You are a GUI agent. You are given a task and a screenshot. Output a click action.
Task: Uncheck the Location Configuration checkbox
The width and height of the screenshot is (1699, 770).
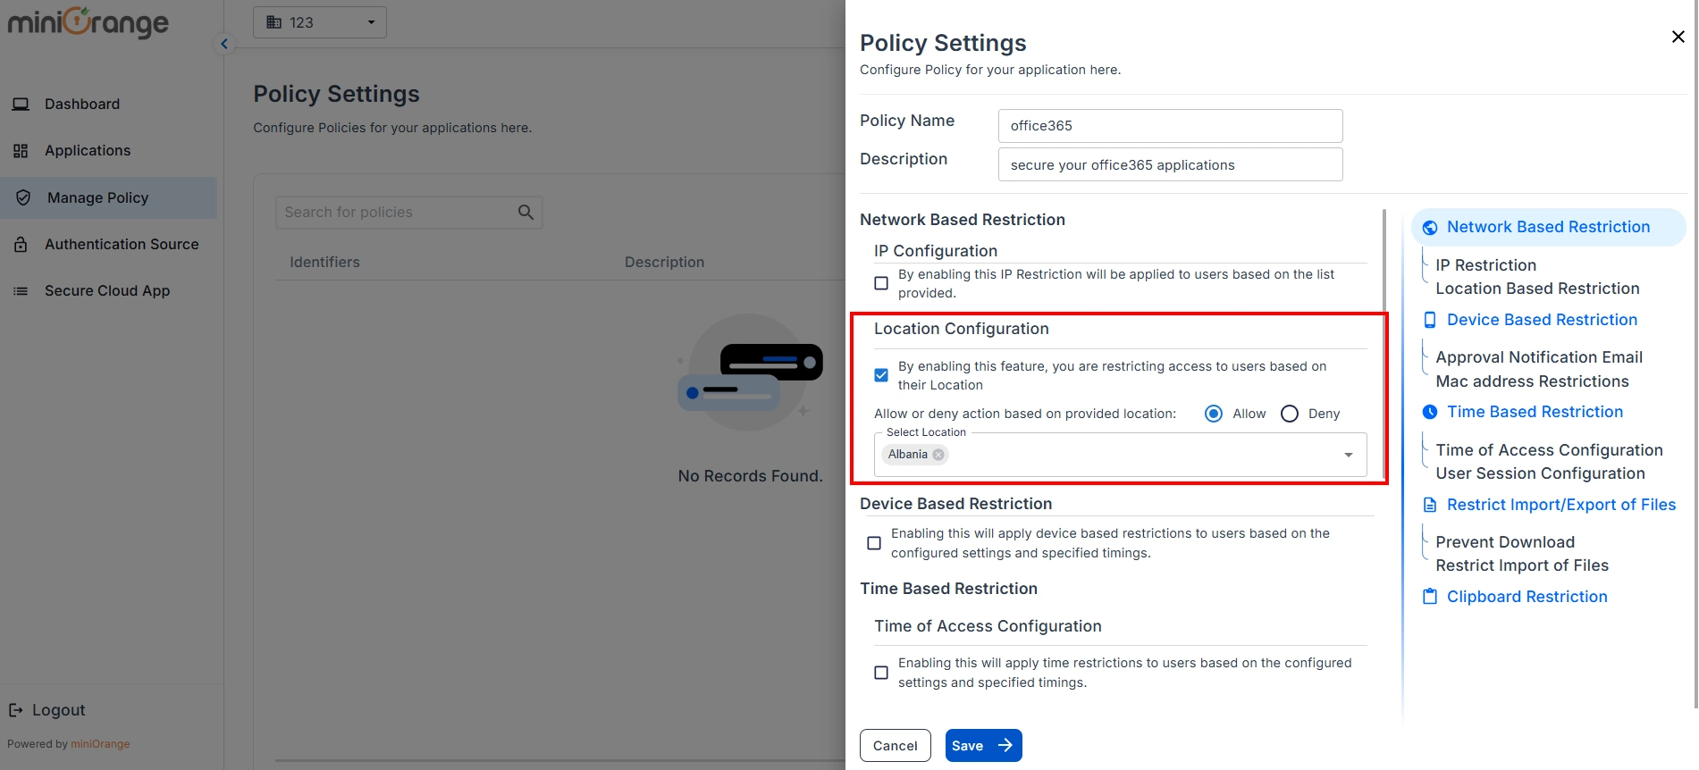click(x=881, y=375)
